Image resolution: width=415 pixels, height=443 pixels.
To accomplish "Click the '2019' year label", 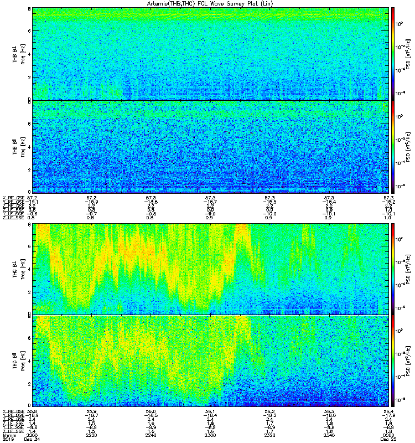I will pos(8,439).
